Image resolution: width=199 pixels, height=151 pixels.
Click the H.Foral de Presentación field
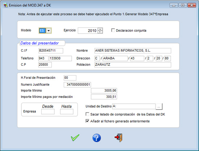pyautogui.click(x=70, y=78)
